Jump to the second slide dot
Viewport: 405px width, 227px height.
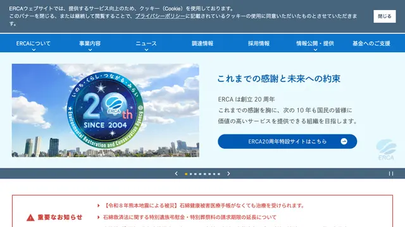[x=190, y=174]
